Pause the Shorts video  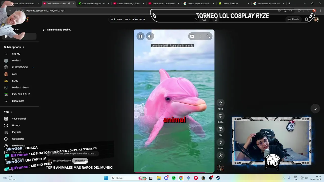[140, 36]
